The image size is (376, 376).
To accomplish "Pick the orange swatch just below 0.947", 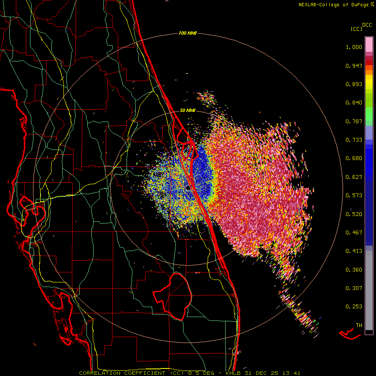I will pos(369,68).
